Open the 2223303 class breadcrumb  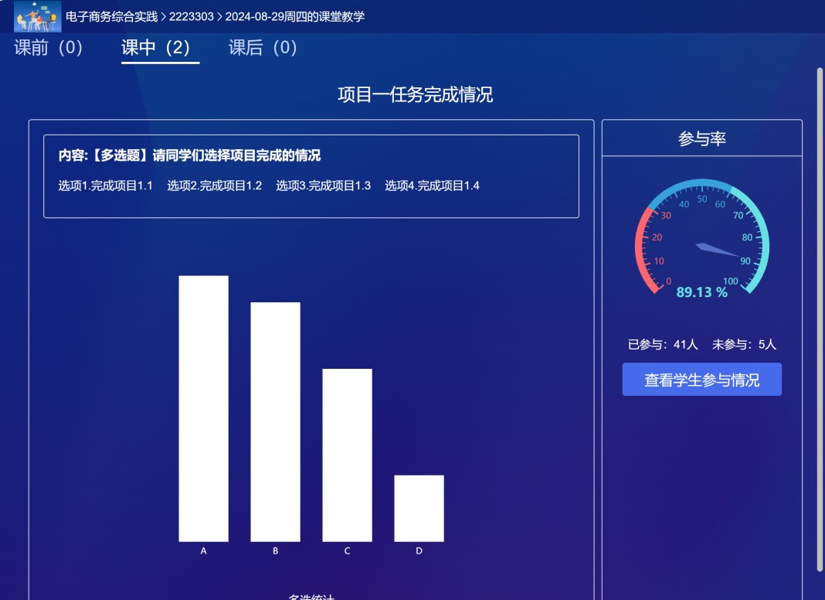coord(192,17)
